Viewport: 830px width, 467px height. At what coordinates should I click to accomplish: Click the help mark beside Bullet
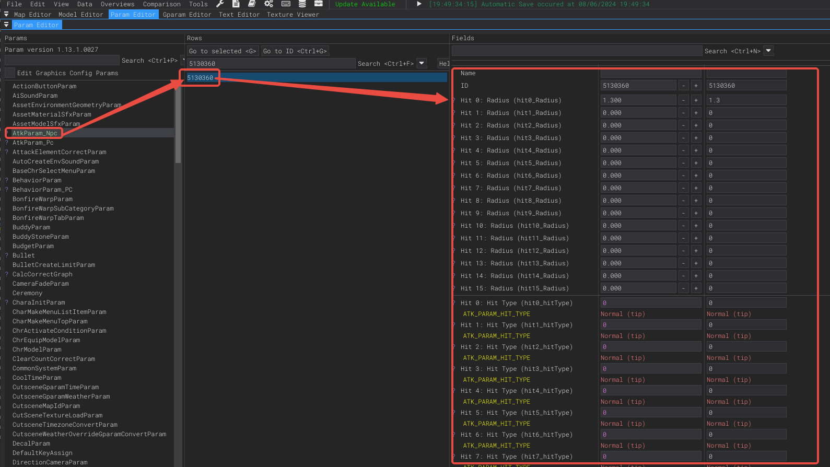[x=7, y=255]
